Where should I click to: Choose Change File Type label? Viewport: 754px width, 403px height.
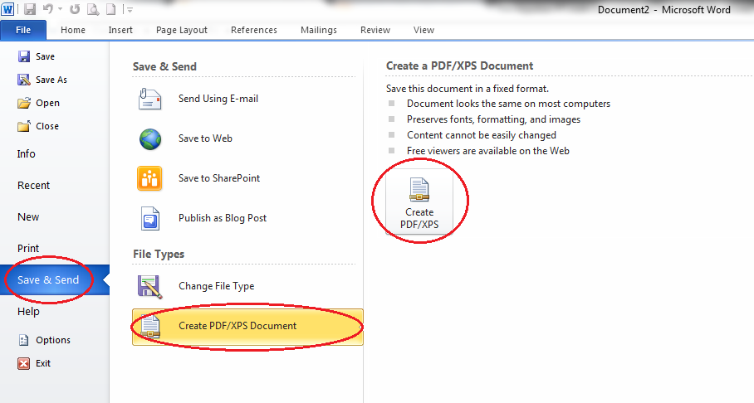(217, 286)
